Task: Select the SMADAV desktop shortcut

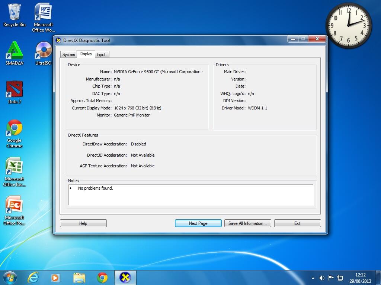Action: (15, 53)
